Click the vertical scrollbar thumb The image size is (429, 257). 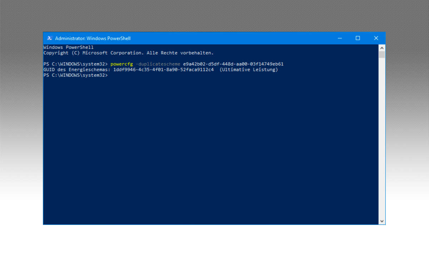tap(382, 54)
